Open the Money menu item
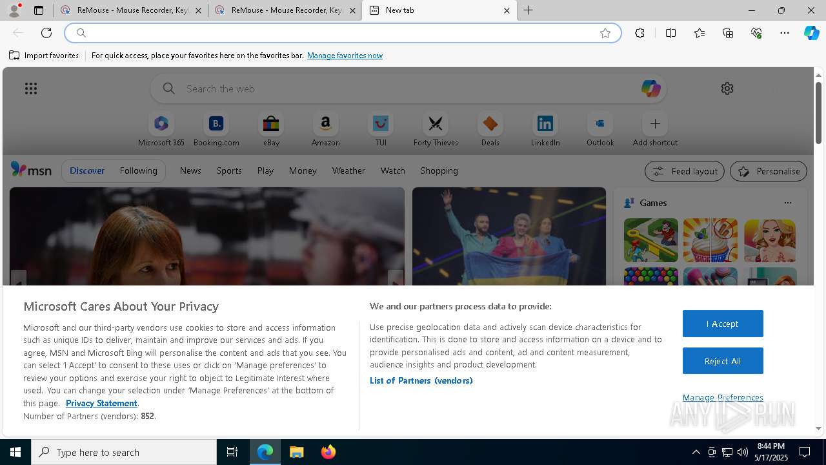Image resolution: width=826 pixels, height=465 pixels. (303, 170)
